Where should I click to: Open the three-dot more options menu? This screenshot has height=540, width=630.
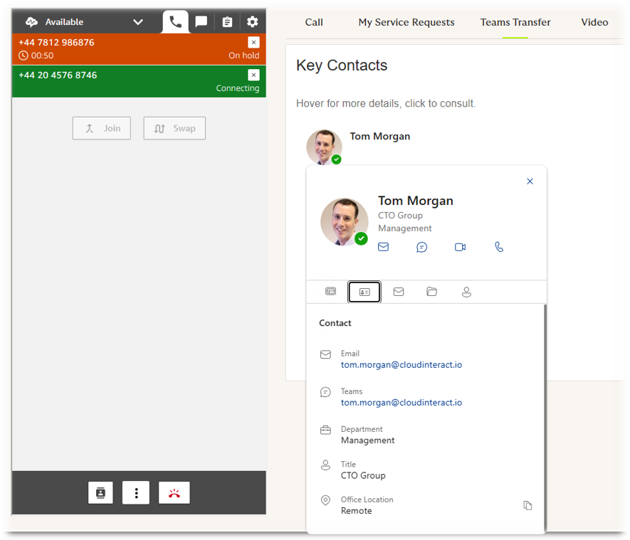(x=136, y=492)
